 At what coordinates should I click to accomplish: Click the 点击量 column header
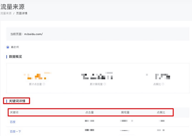[89, 112]
